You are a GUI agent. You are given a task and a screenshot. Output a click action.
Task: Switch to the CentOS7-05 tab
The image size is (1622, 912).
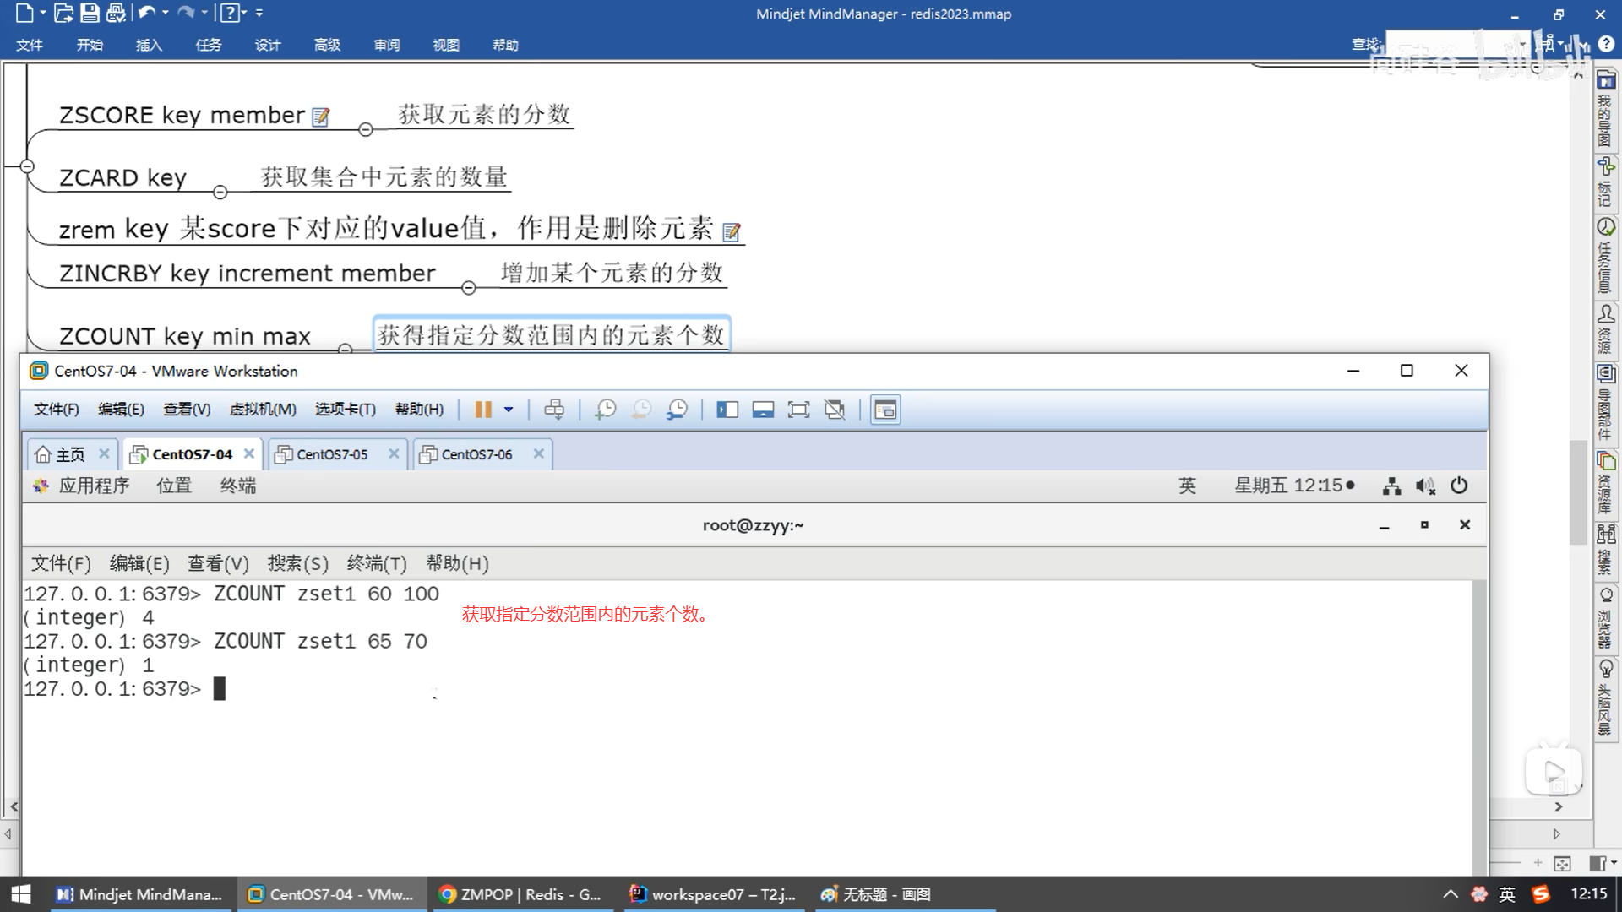pyautogui.click(x=332, y=454)
